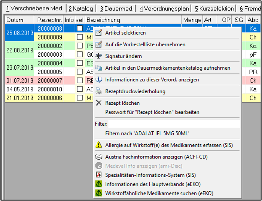Click the Spezialitäten-Informations-System SIS icon

pyautogui.click(x=98, y=175)
